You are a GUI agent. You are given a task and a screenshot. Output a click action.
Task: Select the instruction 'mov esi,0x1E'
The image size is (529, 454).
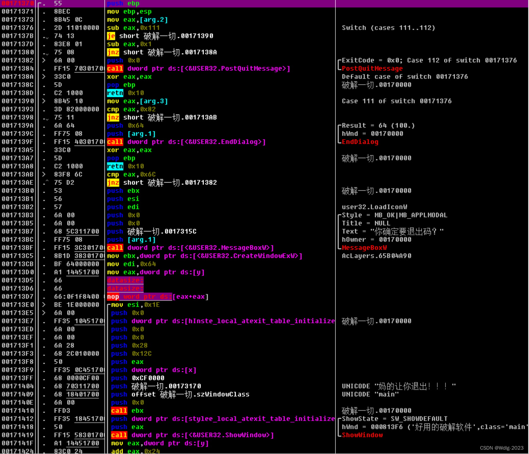[135, 305]
